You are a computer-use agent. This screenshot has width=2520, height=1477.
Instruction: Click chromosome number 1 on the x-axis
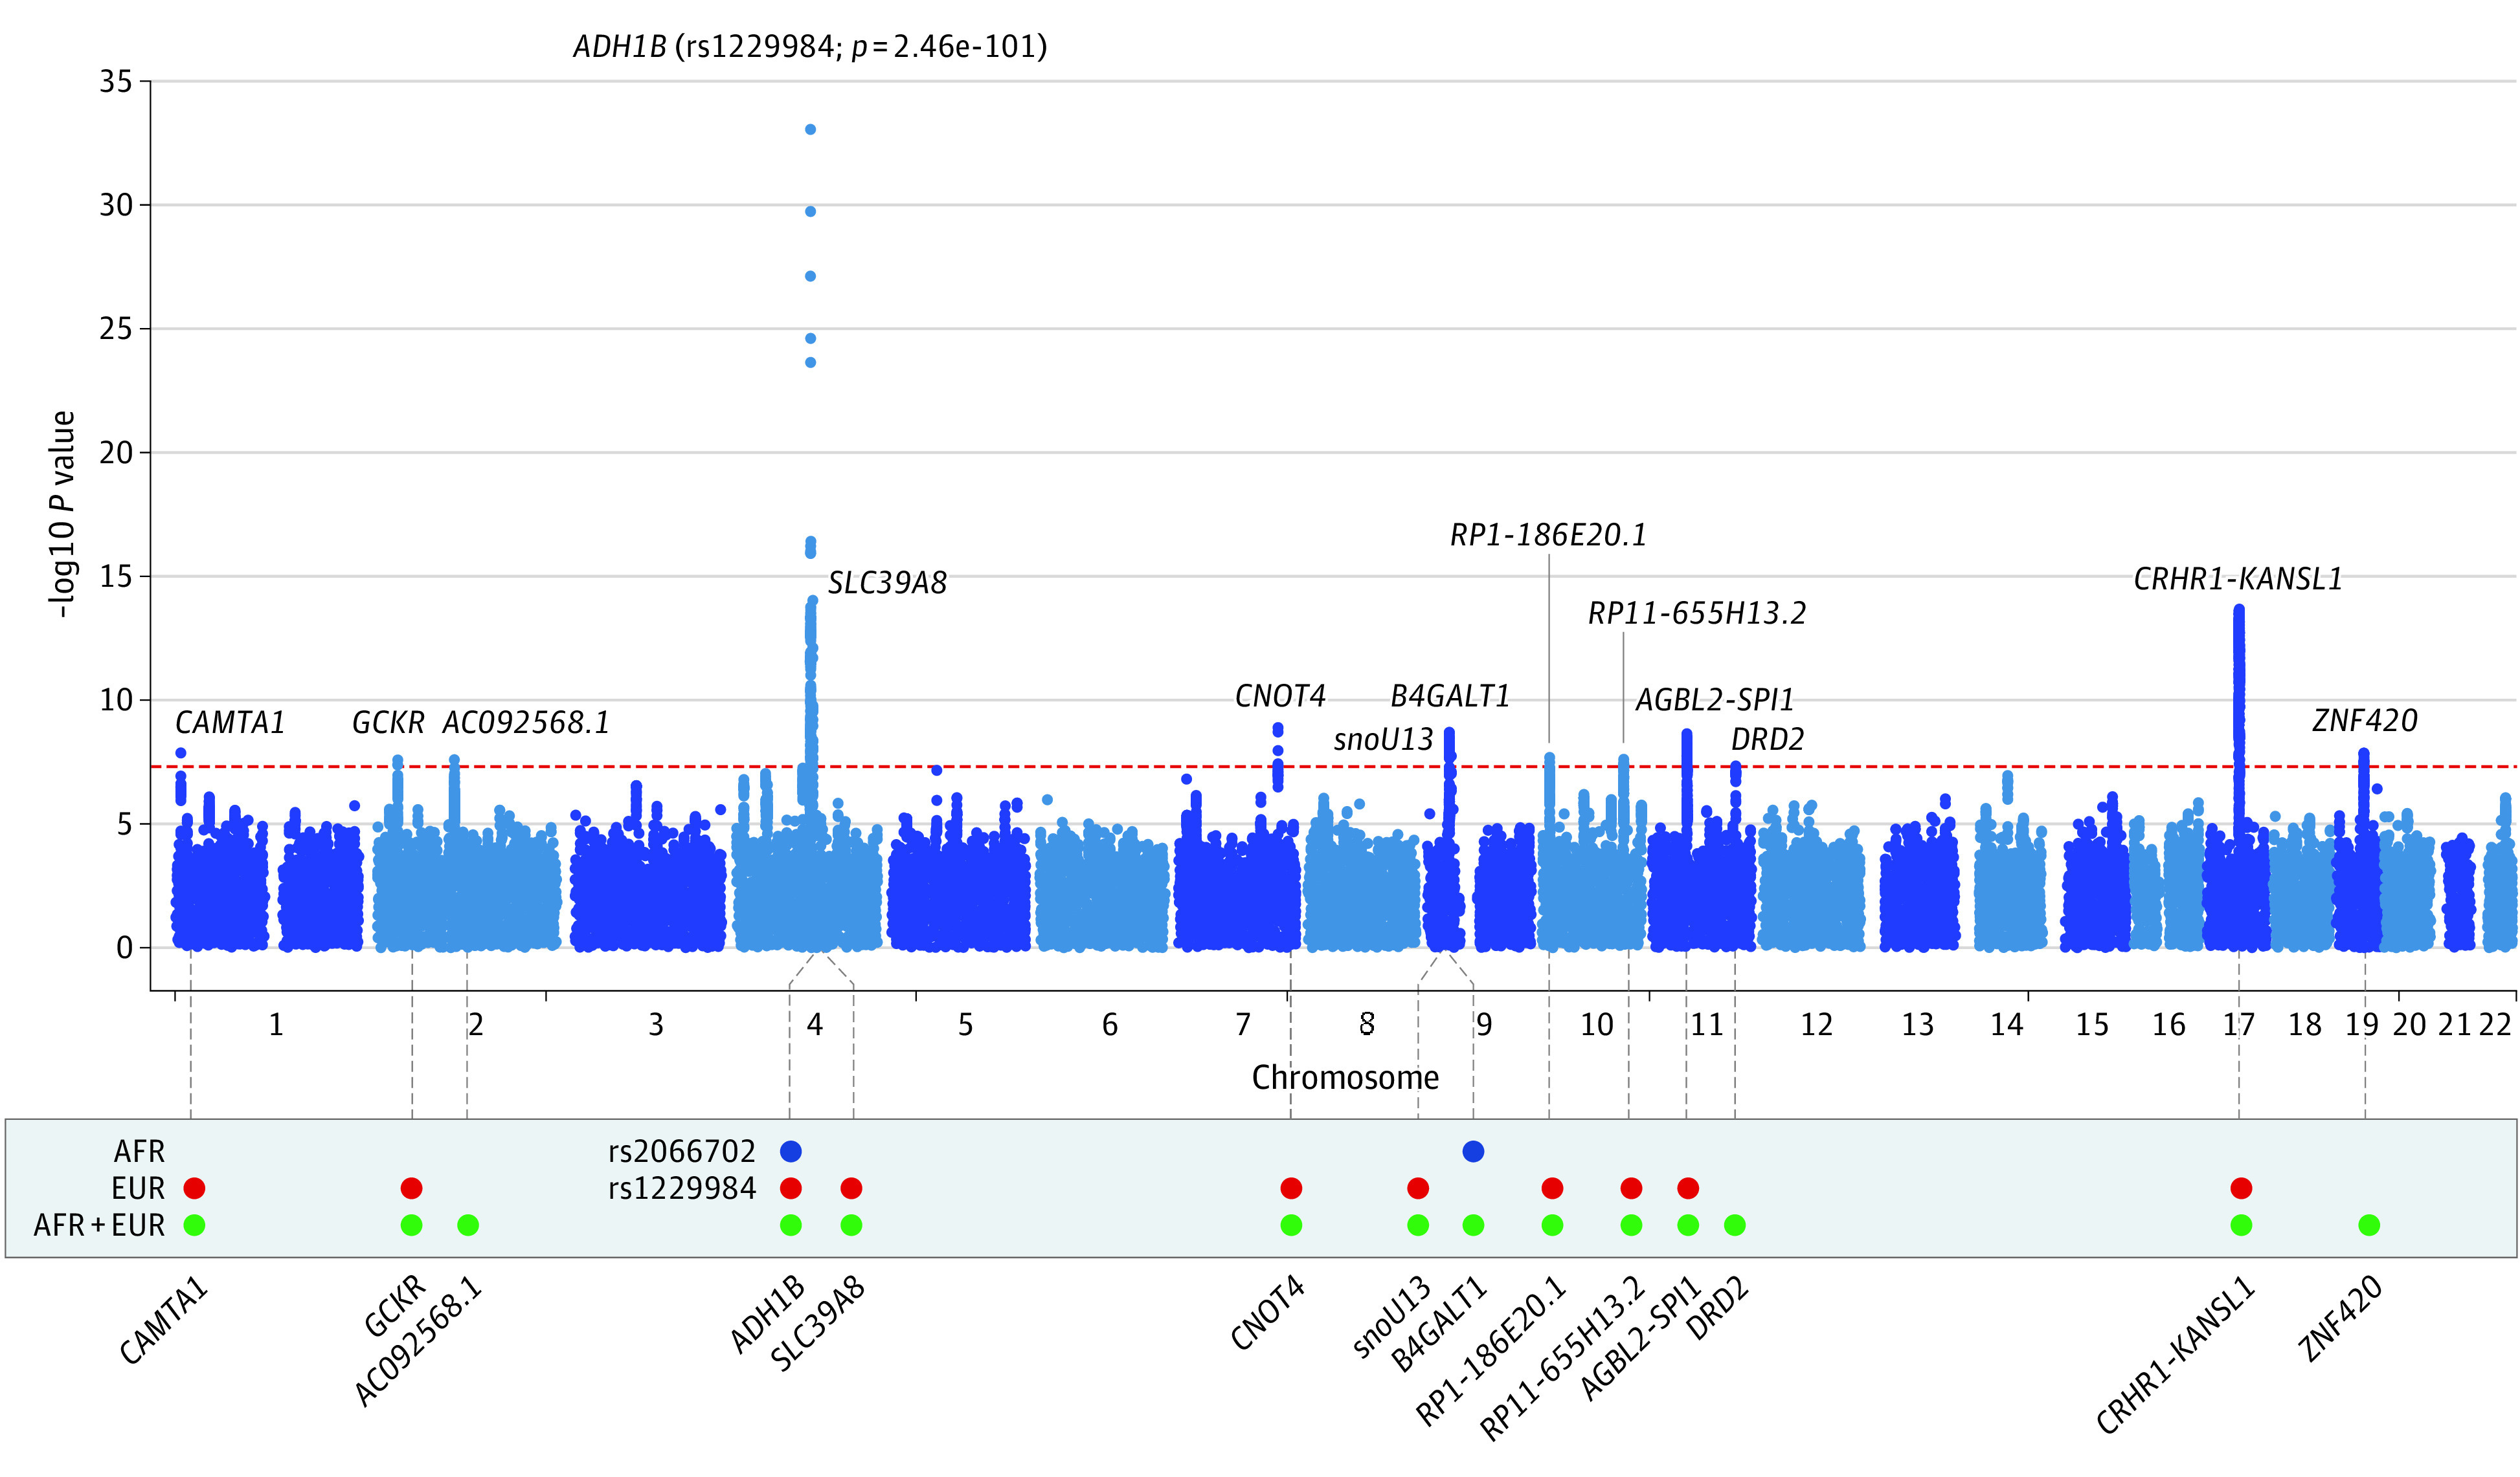click(276, 1024)
